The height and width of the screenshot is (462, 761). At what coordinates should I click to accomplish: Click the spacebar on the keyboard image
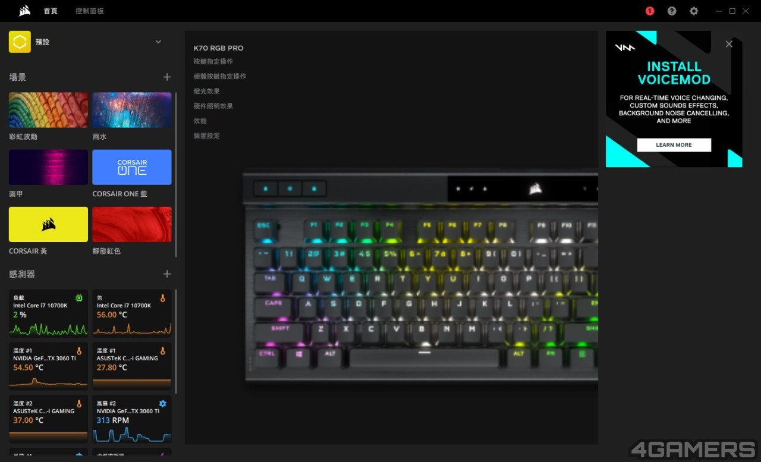tap(424, 358)
